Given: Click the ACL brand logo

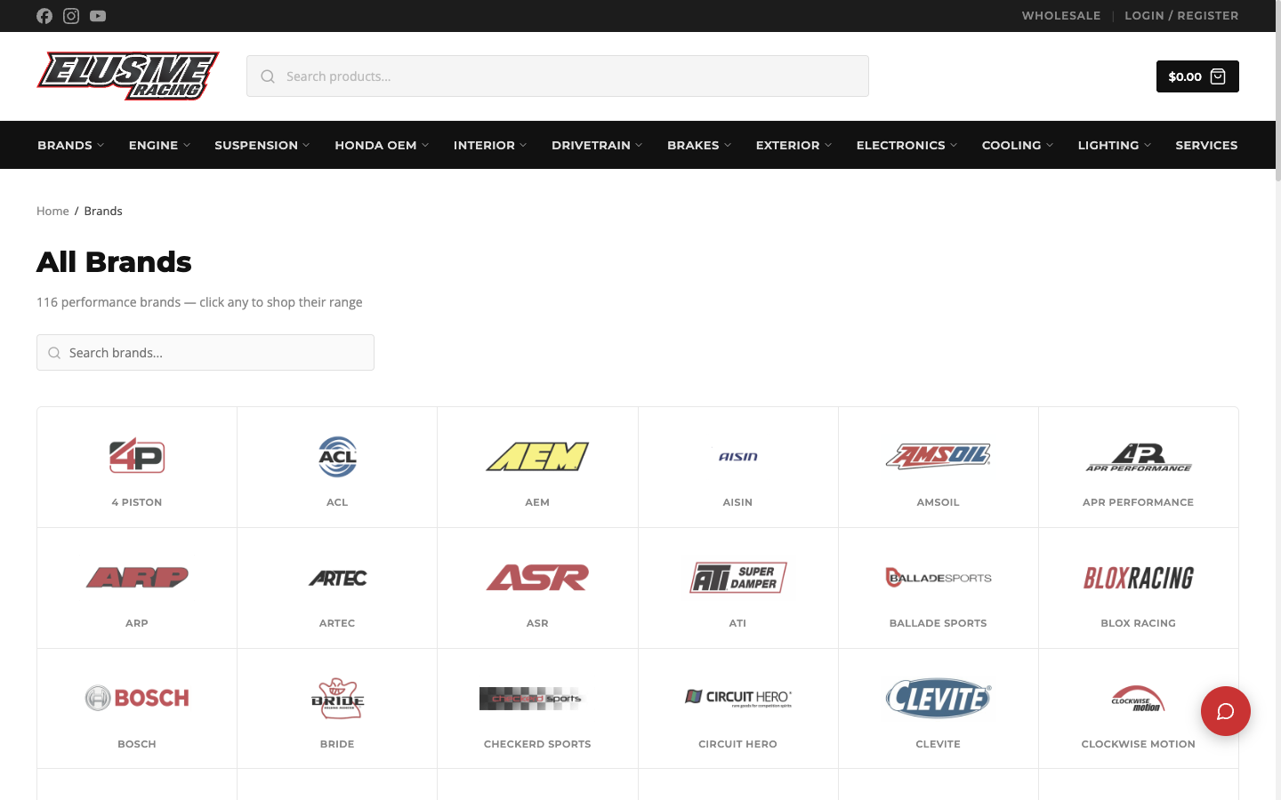Looking at the screenshot, I should coord(337,457).
